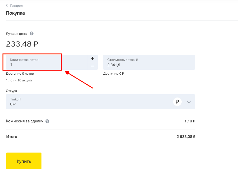Image resolution: width=238 pixels, height=171 pixels.
Task: Click the Доступно 0 ₽ balance text
Action: (x=114, y=73)
